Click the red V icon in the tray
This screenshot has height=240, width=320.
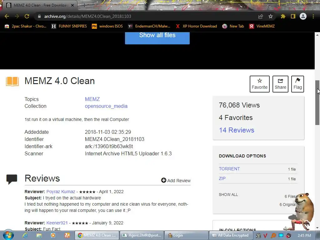(x=265, y=236)
